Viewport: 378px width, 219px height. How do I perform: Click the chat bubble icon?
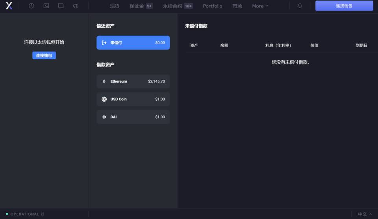tap(61, 6)
